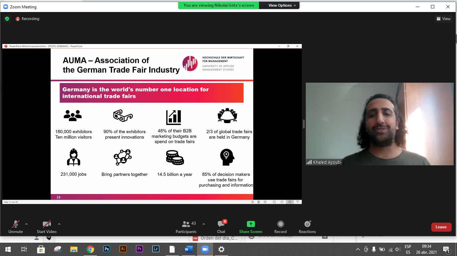
Task: Click the Zoom icon in the taskbar
Action: point(205,249)
